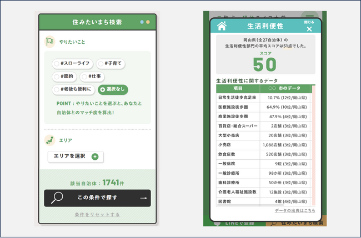Viewport: 361px width, 238px height.
Task: Select the #仕事 radio option
Action: click(92, 77)
